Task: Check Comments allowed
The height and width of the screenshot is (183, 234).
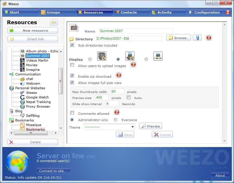Action: tap(72, 113)
